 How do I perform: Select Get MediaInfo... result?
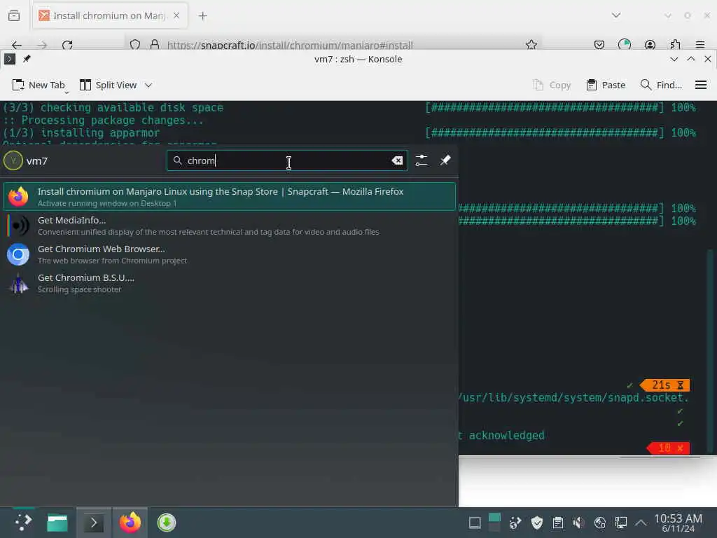[x=229, y=226]
